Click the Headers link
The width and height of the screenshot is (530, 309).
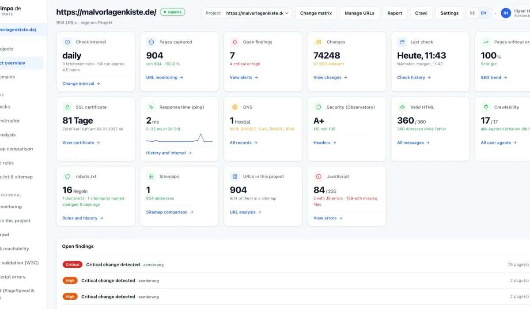[325, 143]
